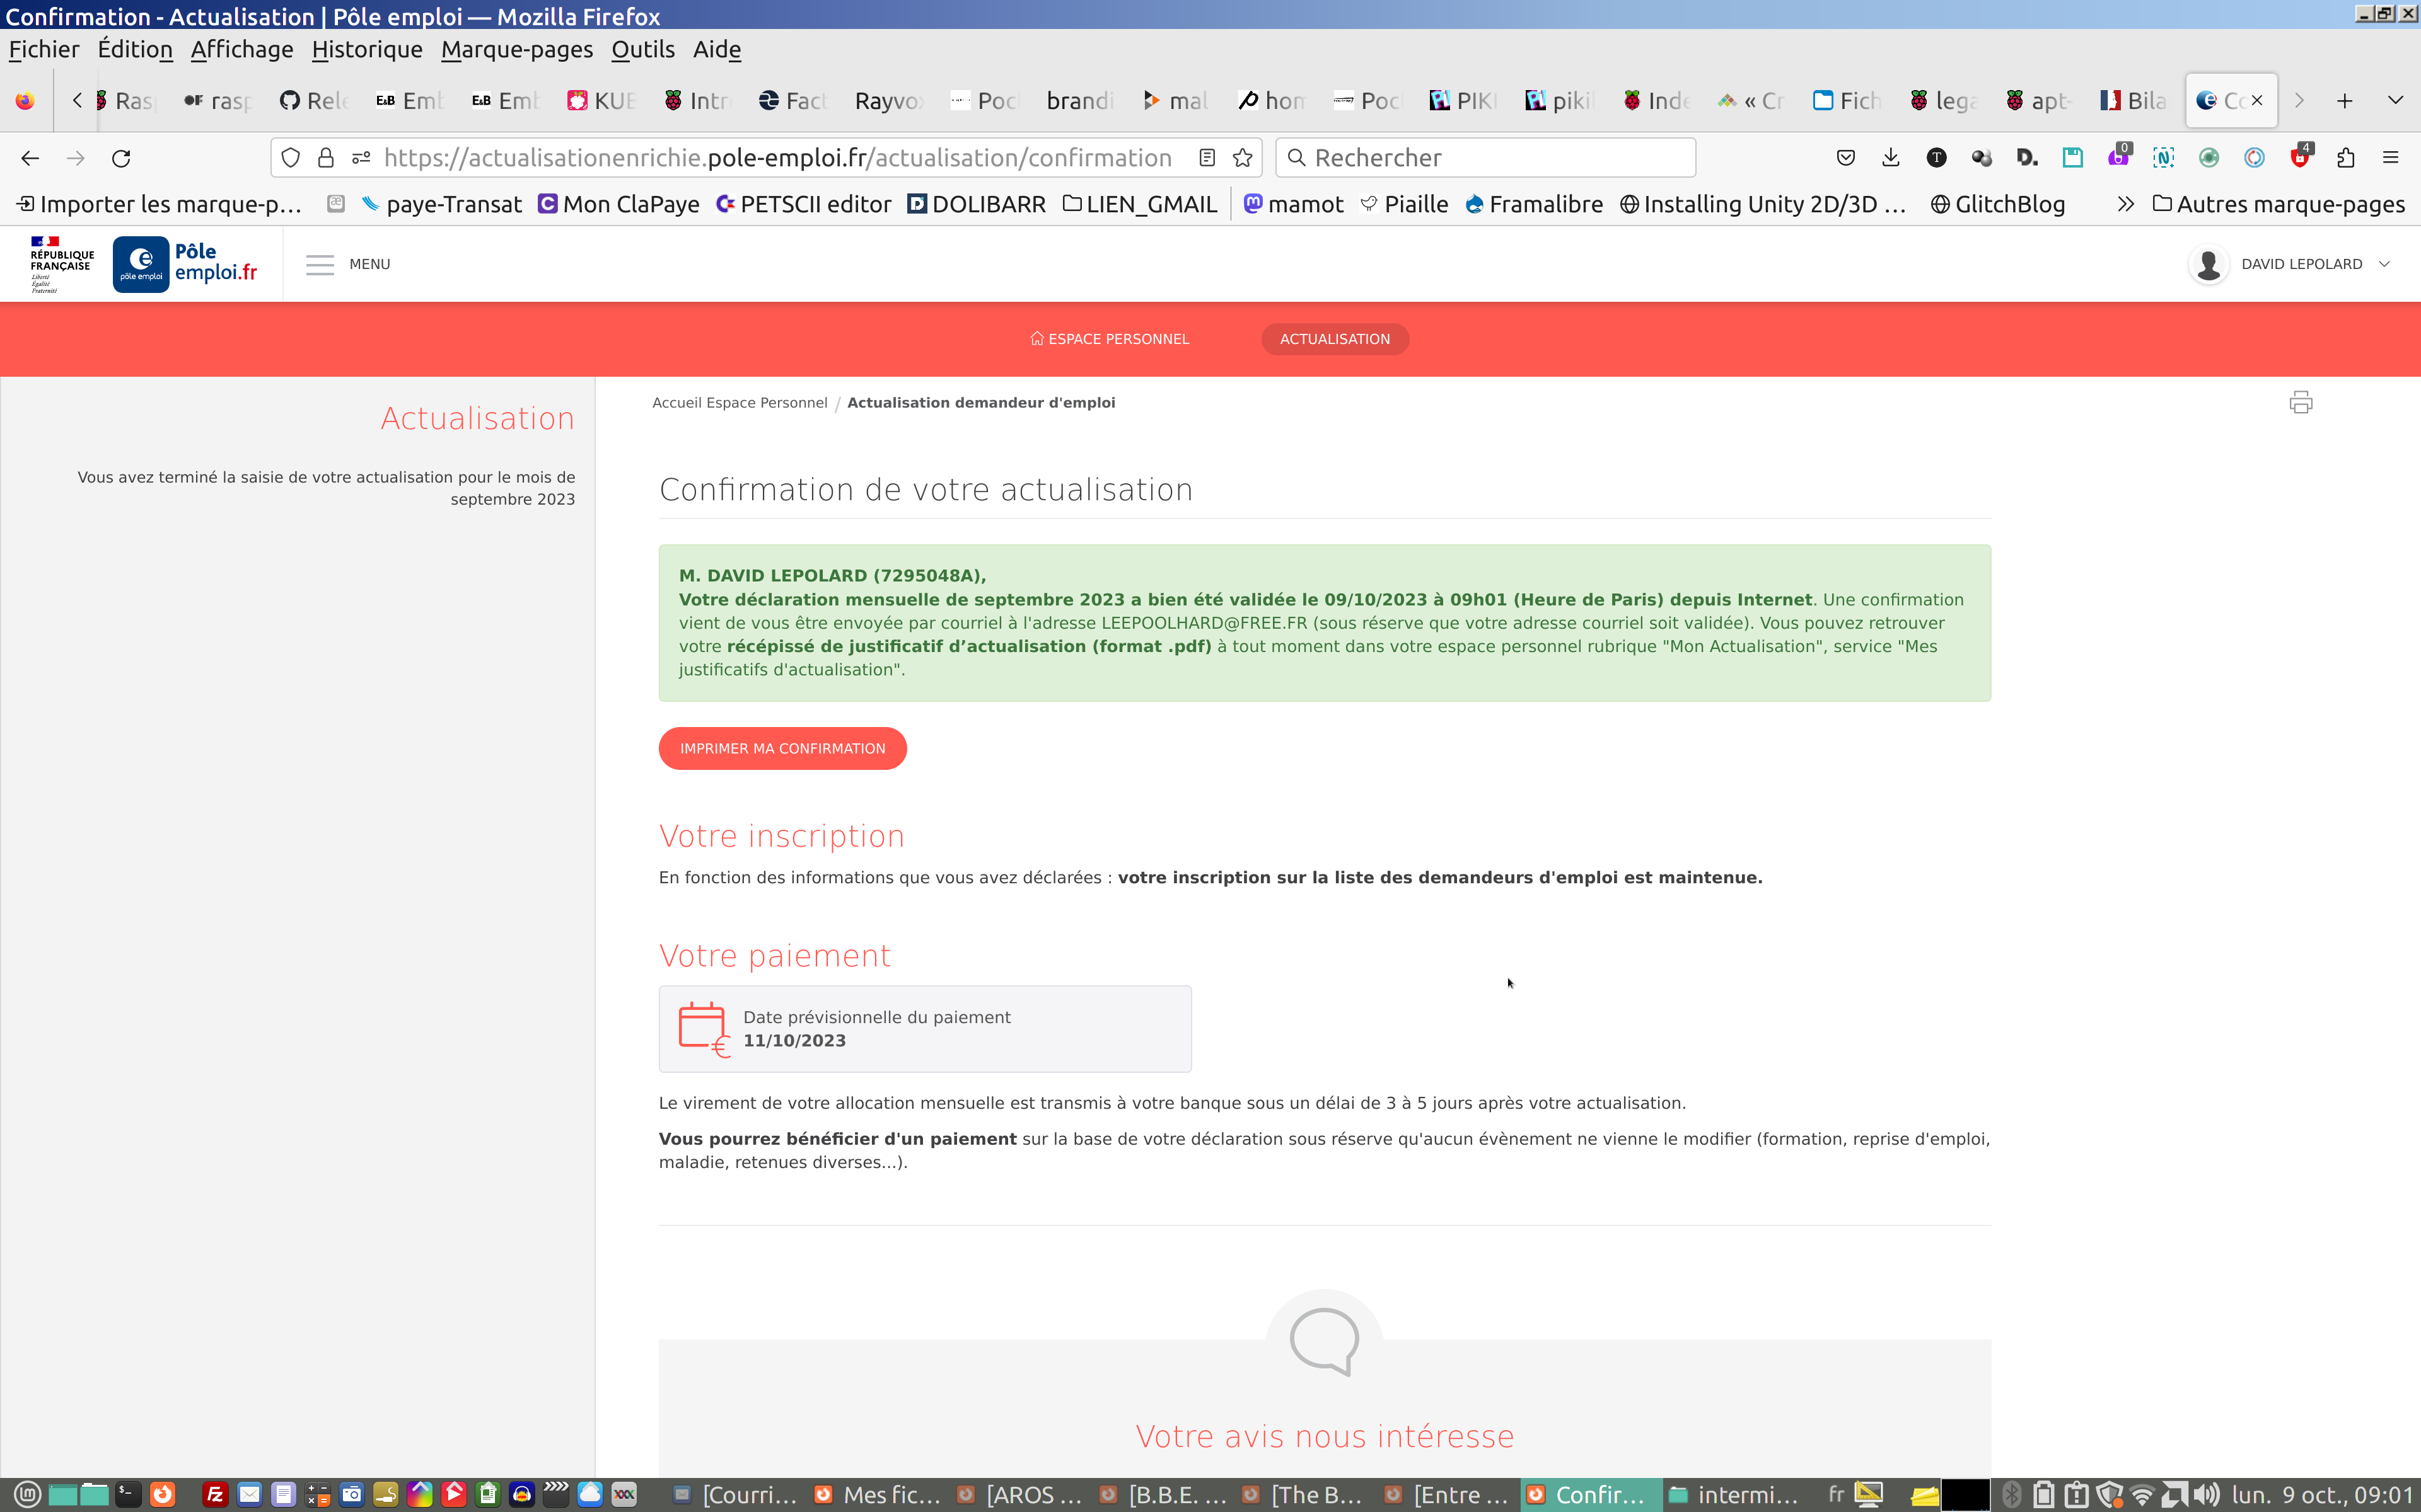Screen dimensions: 2421x1512
Task: Open the list all tabs chevron
Action: tap(2395, 100)
